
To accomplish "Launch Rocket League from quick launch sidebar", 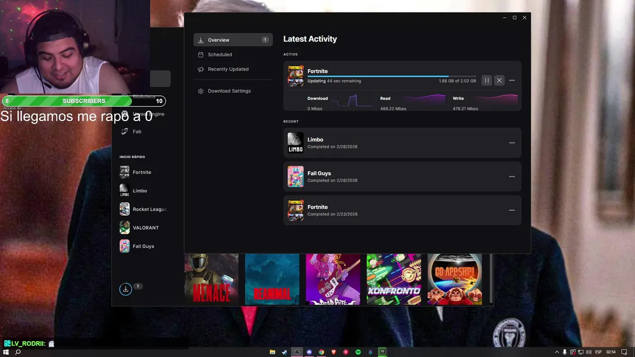I will click(x=143, y=209).
